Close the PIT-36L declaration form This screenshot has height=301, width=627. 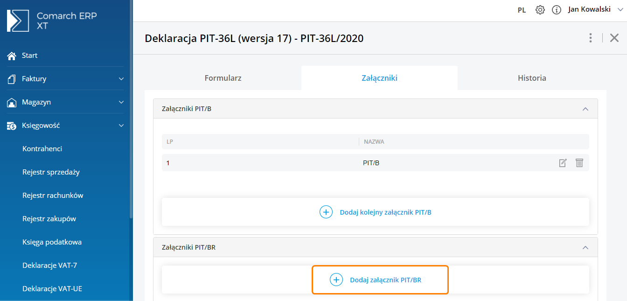[614, 38]
